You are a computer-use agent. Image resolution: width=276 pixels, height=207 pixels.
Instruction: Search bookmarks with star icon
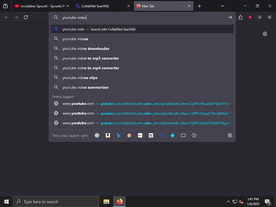pyautogui.click(x=172, y=135)
